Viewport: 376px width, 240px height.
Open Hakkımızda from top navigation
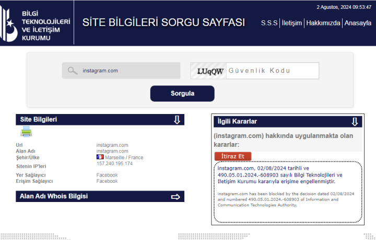pos(323,23)
